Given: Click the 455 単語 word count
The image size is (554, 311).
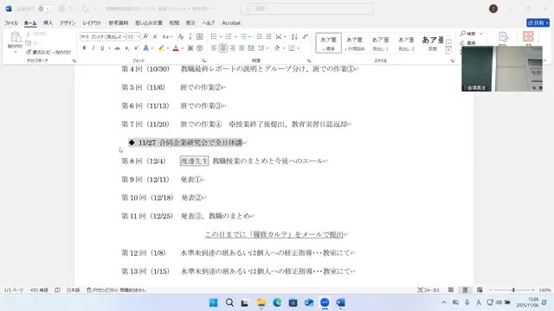Looking at the screenshot, I should [x=39, y=290].
